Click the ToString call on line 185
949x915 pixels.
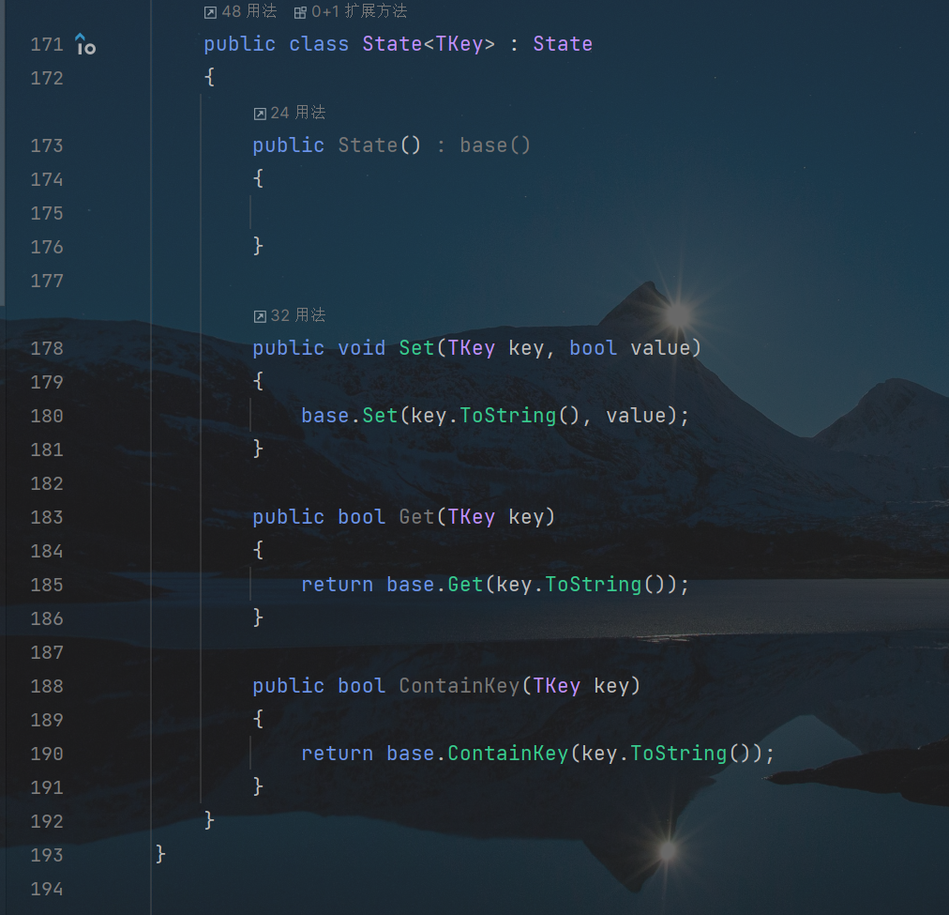593,585
